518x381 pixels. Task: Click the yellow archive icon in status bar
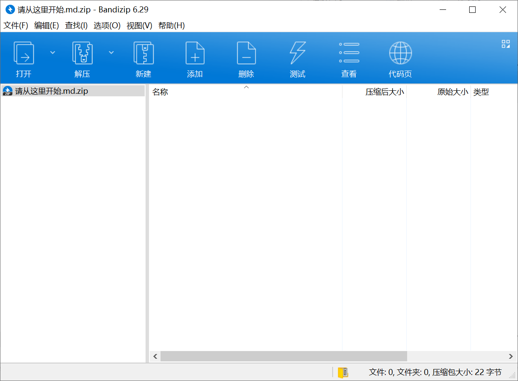343,372
